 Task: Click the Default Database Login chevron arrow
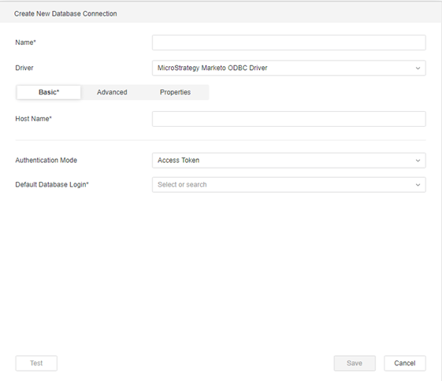click(x=418, y=185)
